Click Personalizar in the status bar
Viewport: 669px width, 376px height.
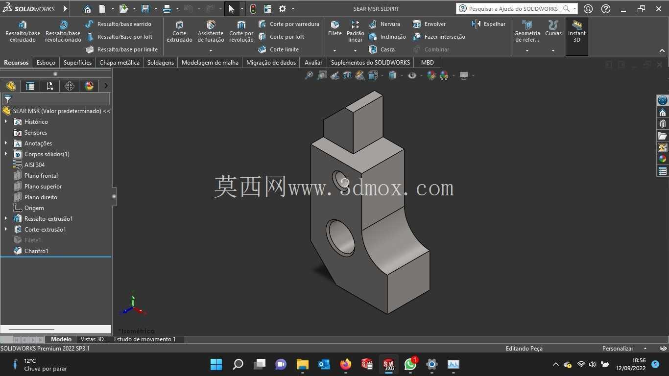click(618, 349)
